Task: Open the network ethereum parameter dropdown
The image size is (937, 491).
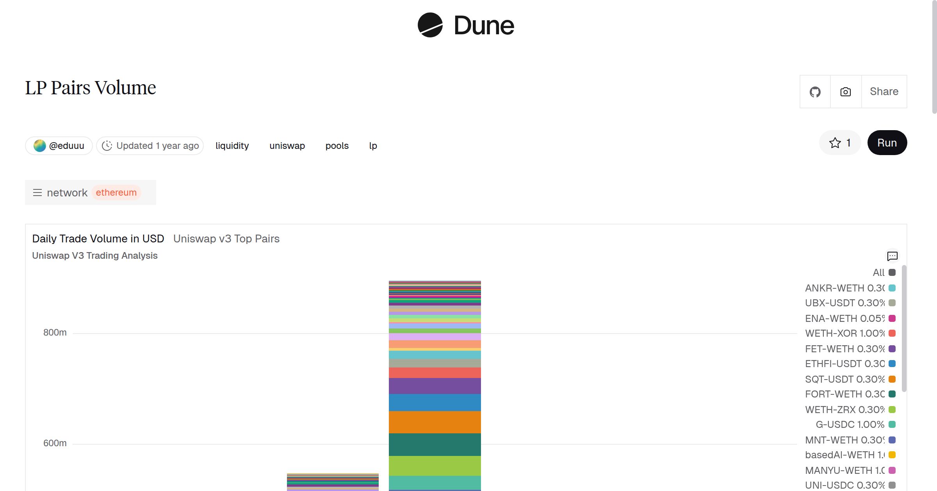Action: pos(116,193)
